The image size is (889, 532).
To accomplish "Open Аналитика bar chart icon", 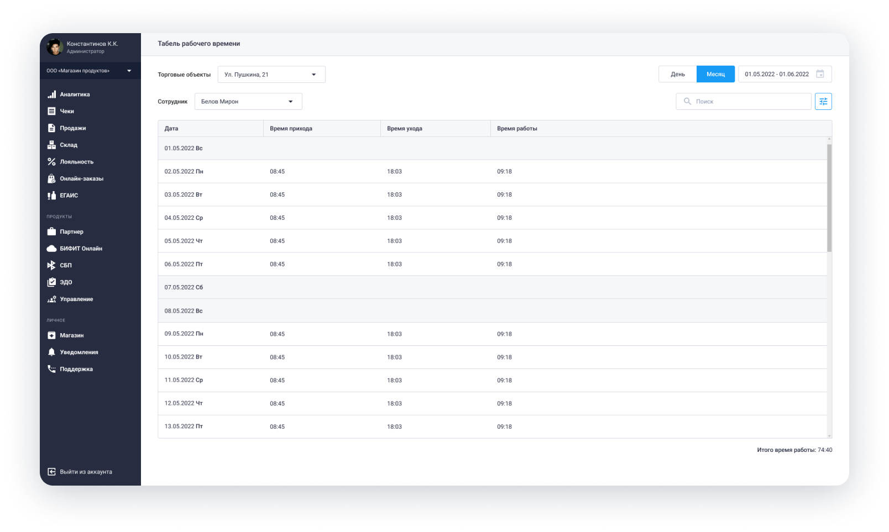I will (51, 94).
